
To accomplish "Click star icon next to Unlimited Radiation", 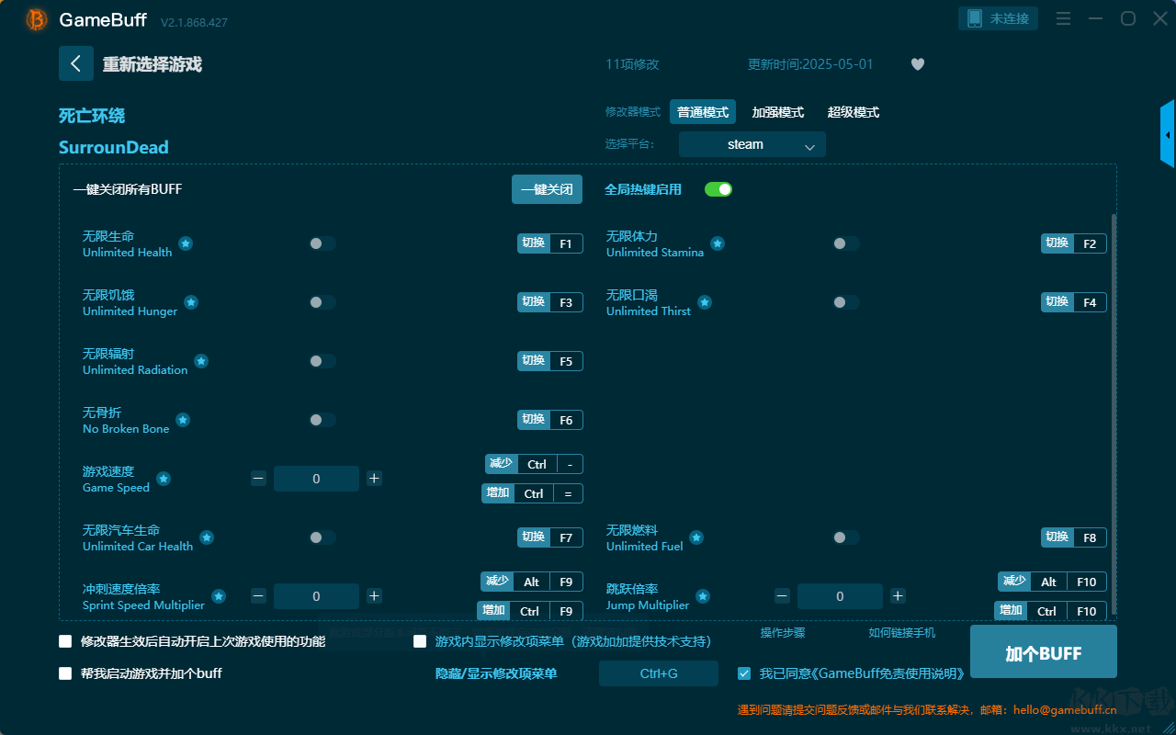I will click(201, 361).
